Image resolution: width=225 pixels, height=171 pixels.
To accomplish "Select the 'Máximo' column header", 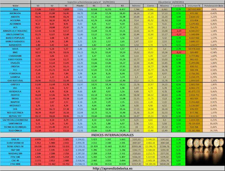I will pos(165,6).
